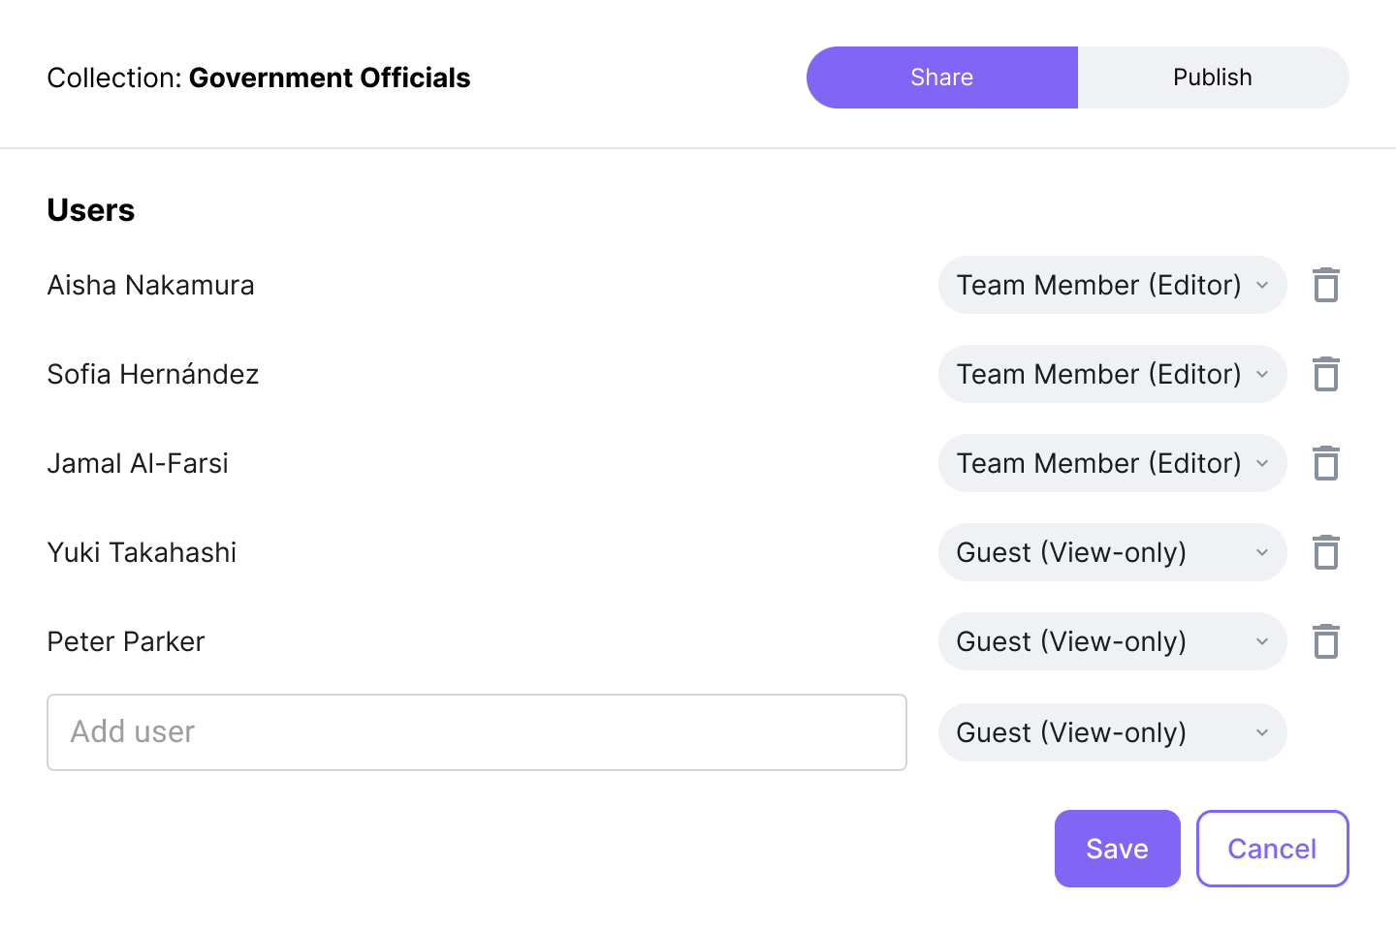This screenshot has height=930, width=1396.
Task: Click the trash icon beside Jamal Al-Farsi
Action: click(x=1325, y=464)
